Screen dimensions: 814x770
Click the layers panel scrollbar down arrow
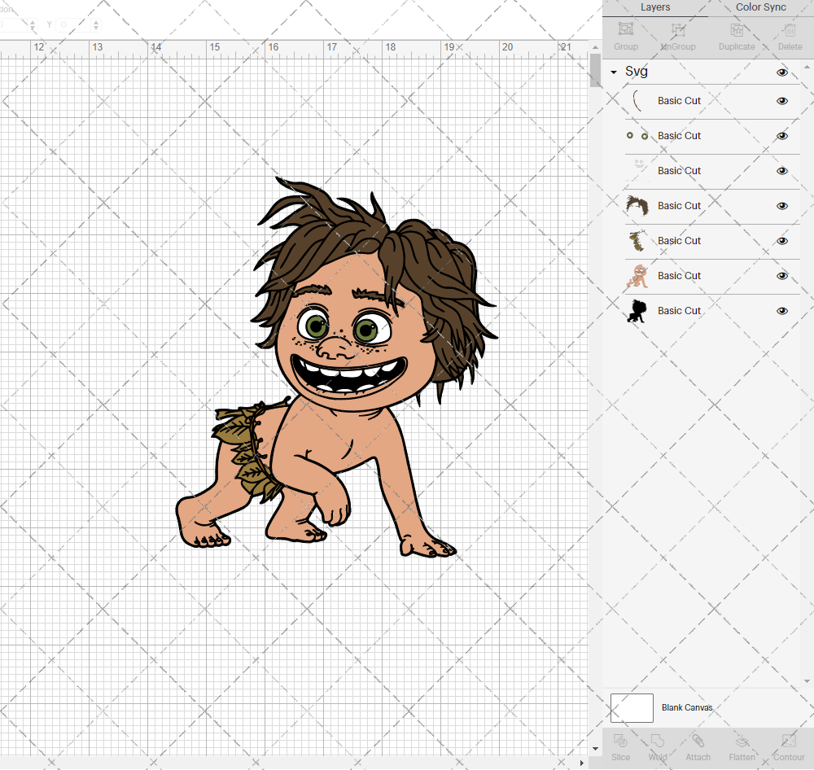tap(807, 680)
